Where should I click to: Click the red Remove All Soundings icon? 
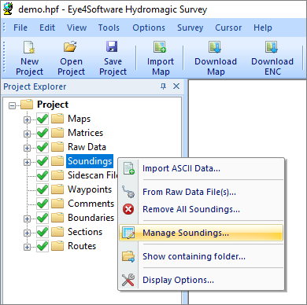pos(128,209)
